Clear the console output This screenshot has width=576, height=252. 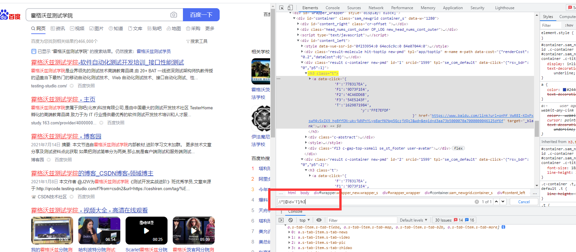290,220
